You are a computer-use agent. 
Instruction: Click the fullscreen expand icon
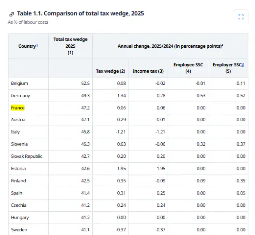tap(241, 17)
